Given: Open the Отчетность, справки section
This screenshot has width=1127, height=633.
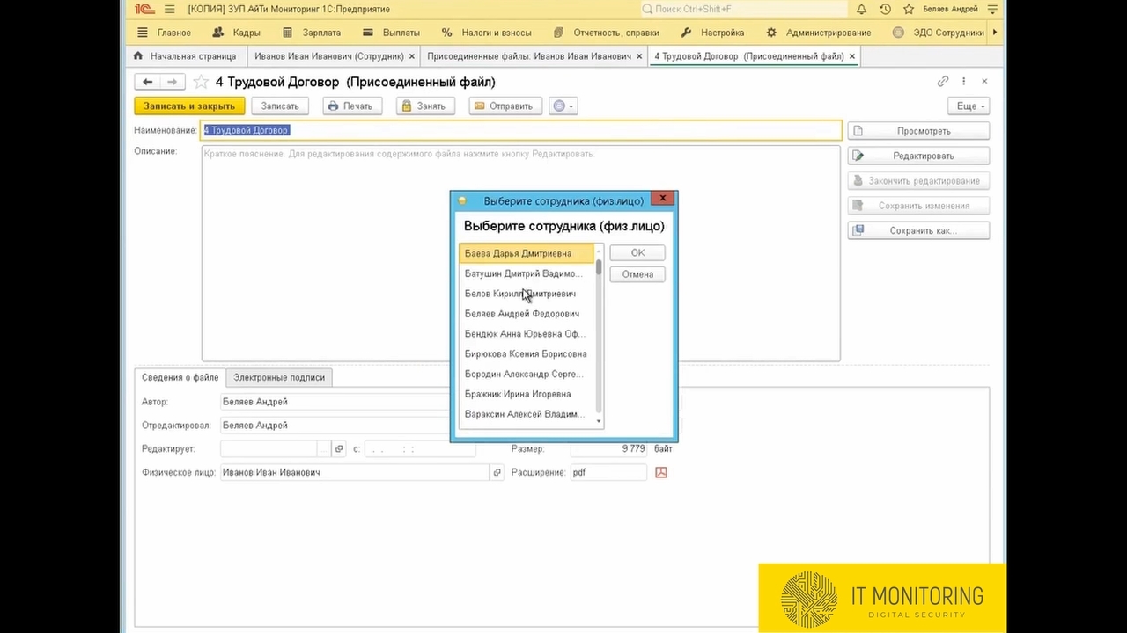Looking at the screenshot, I should pos(606,33).
